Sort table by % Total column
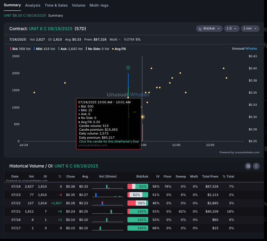Viewport: 267px width, 241px height. (x=228, y=177)
